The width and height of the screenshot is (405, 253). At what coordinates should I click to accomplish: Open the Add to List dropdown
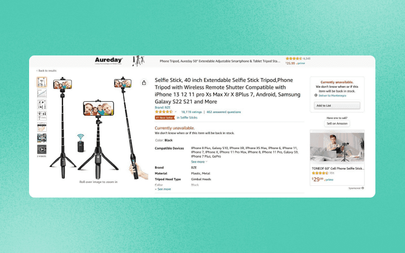click(337, 106)
